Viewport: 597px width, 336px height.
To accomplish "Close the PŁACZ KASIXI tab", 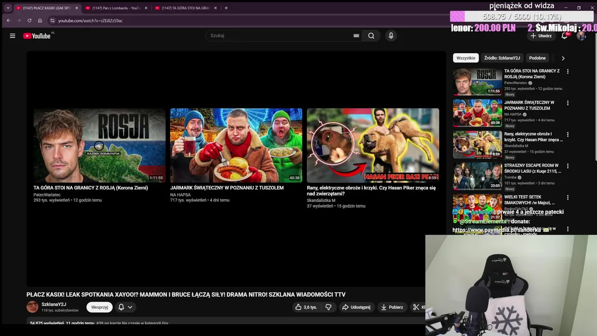I will tap(76, 8).
